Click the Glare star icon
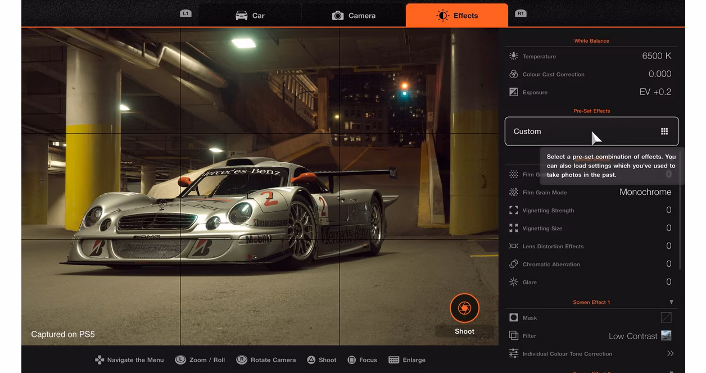This screenshot has height=373, width=706. 513,282
